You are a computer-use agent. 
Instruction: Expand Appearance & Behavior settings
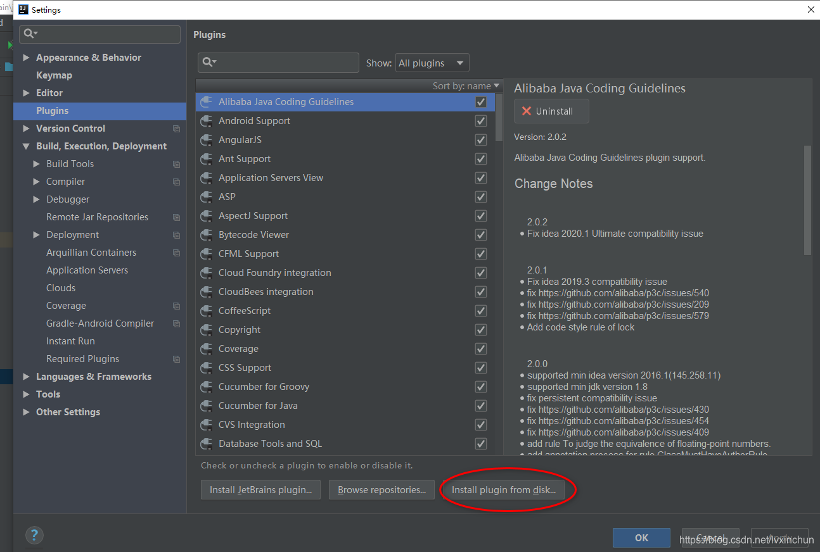(x=26, y=58)
